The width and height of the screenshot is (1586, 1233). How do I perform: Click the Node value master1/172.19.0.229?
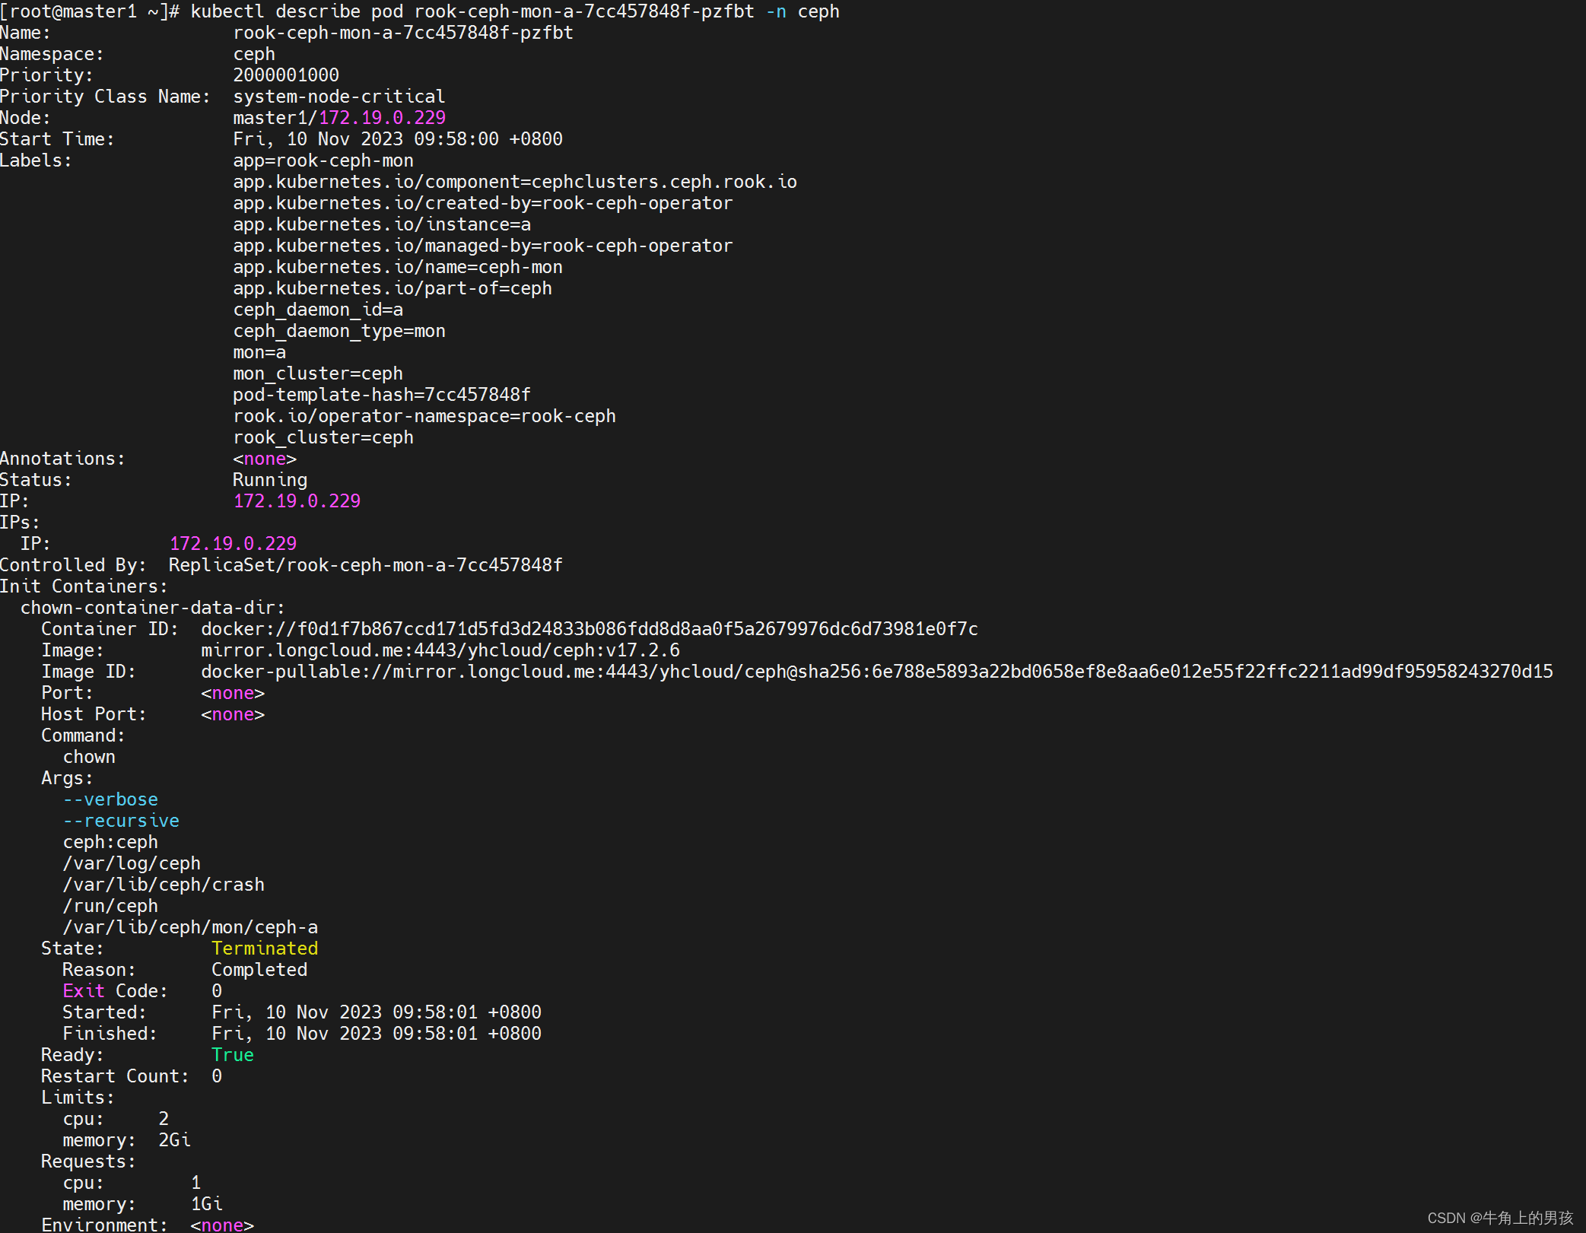coord(339,118)
